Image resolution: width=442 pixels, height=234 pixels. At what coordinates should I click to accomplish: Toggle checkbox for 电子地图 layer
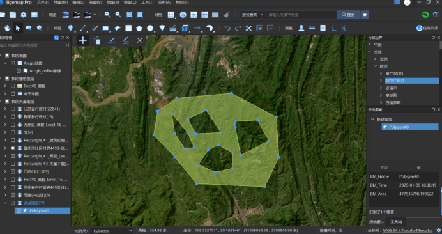(13, 94)
